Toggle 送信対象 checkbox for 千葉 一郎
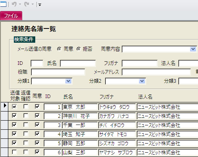This screenshot has height=157, width=198. (x=14, y=125)
